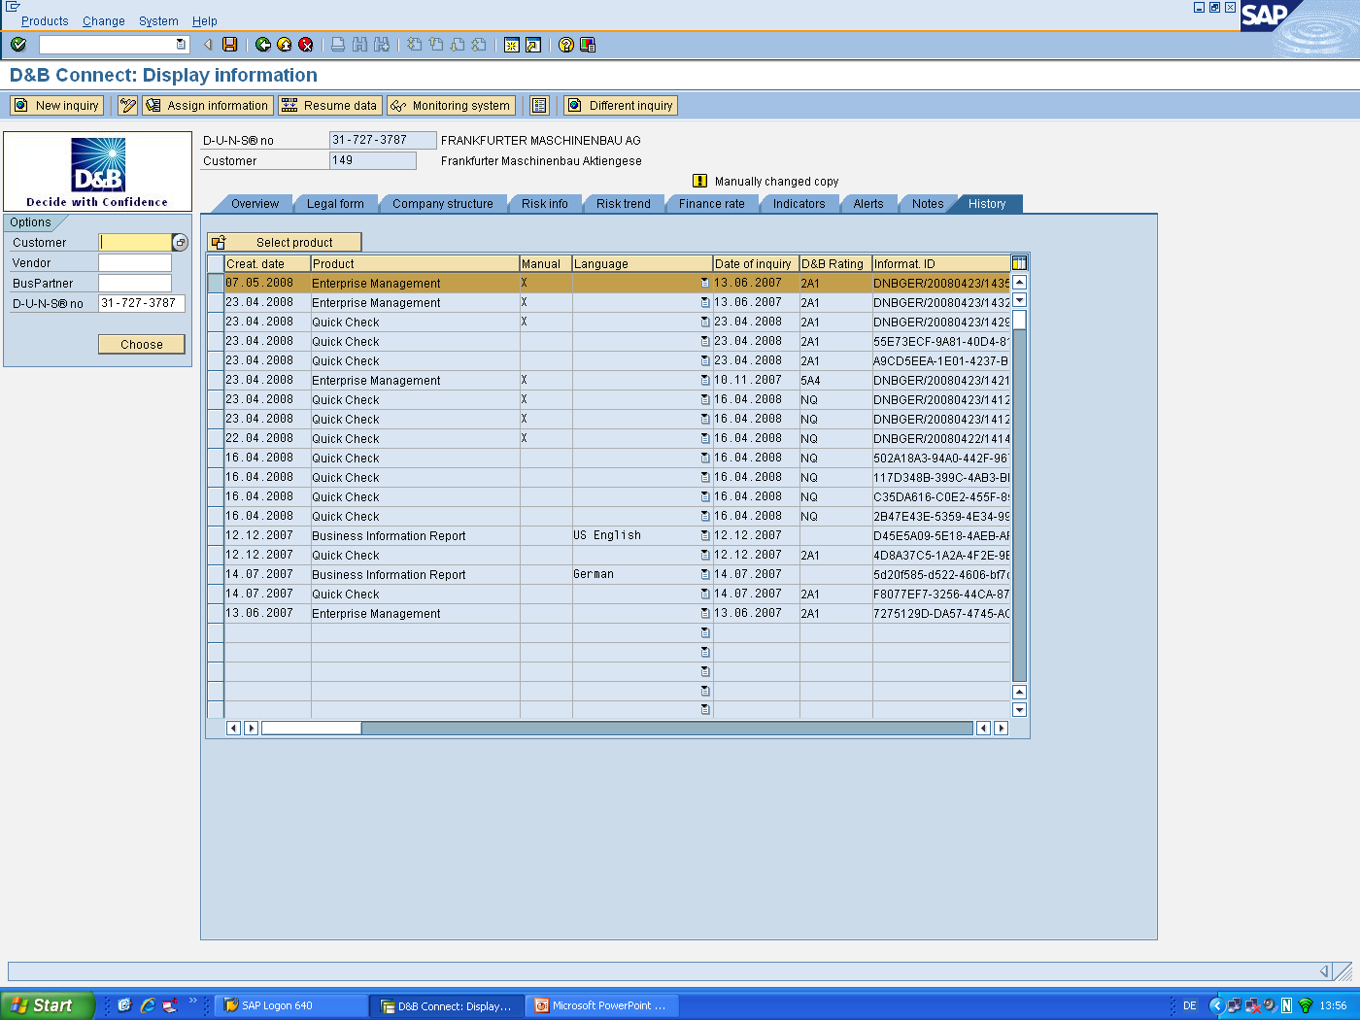Switch to the Risk trend tab
1360x1020 pixels.
click(624, 204)
